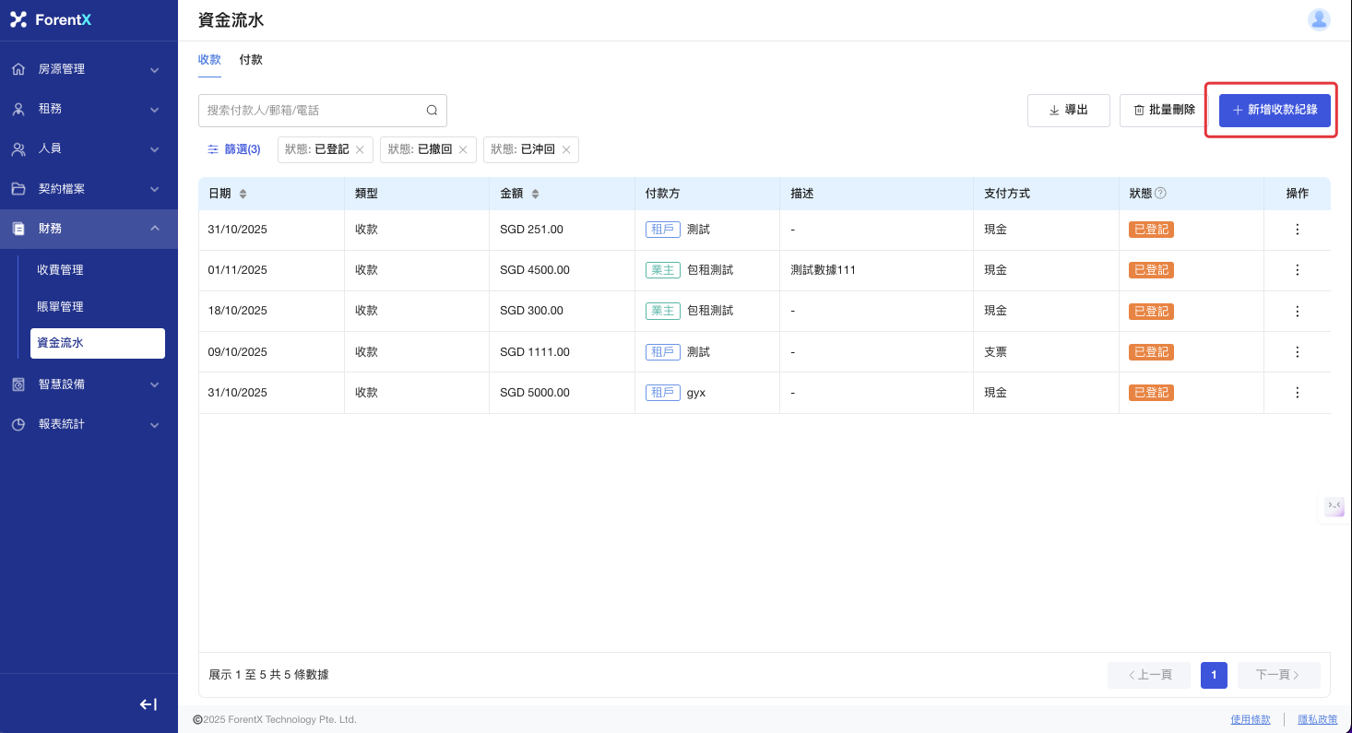
Task: Sort by 日期 column arrows
Action: 243,194
